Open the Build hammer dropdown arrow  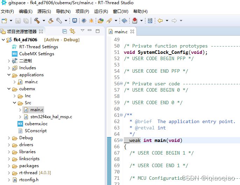pos(44,21)
